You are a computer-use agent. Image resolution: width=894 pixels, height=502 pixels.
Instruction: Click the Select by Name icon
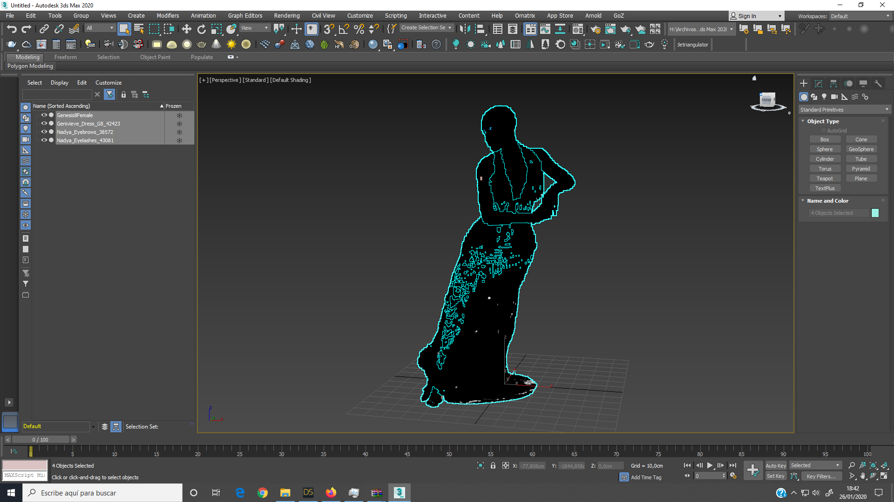[139, 29]
